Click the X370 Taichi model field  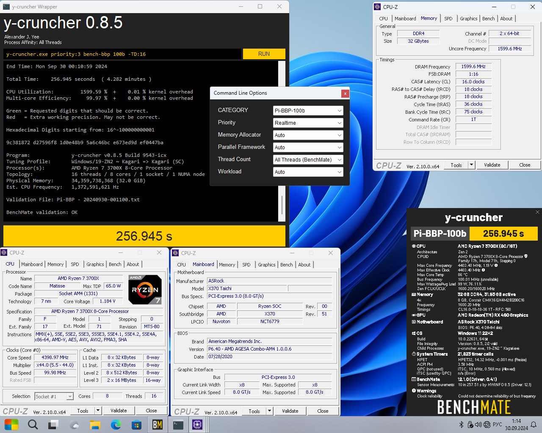[247, 288]
